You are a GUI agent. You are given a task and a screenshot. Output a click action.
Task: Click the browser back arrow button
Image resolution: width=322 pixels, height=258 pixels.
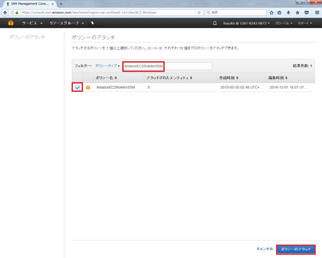(5, 13)
